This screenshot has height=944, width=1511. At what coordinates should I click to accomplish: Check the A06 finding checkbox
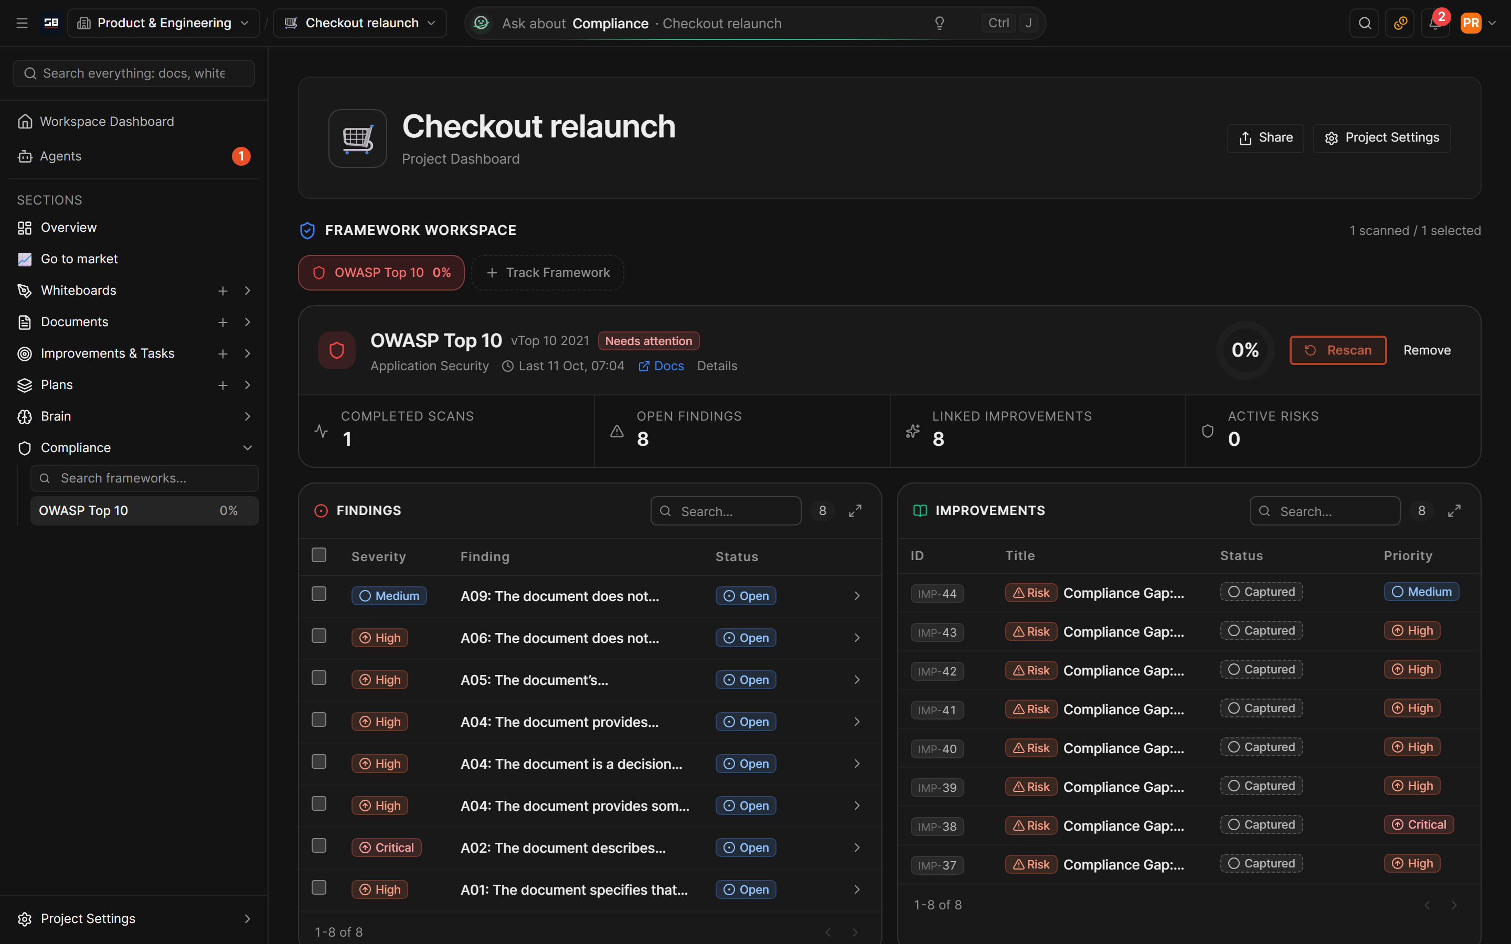pos(319,636)
